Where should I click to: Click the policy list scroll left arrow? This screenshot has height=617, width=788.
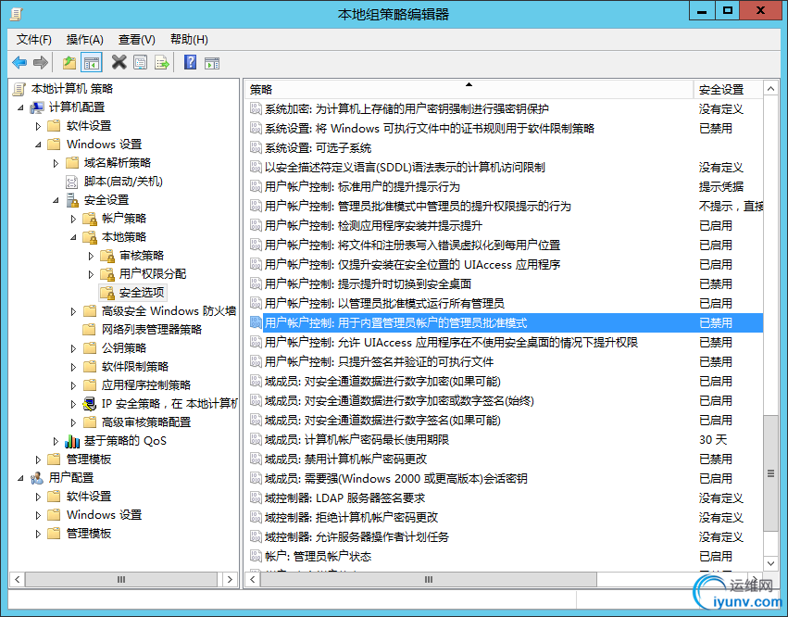click(x=253, y=579)
